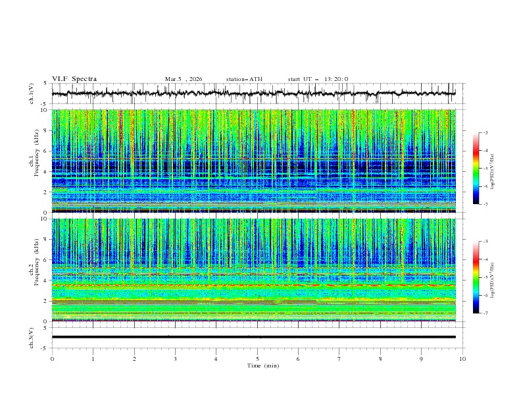Select the ch.2 "Frequency (kHz)" axis label
This screenshot has width=521, height=403.
click(37, 262)
